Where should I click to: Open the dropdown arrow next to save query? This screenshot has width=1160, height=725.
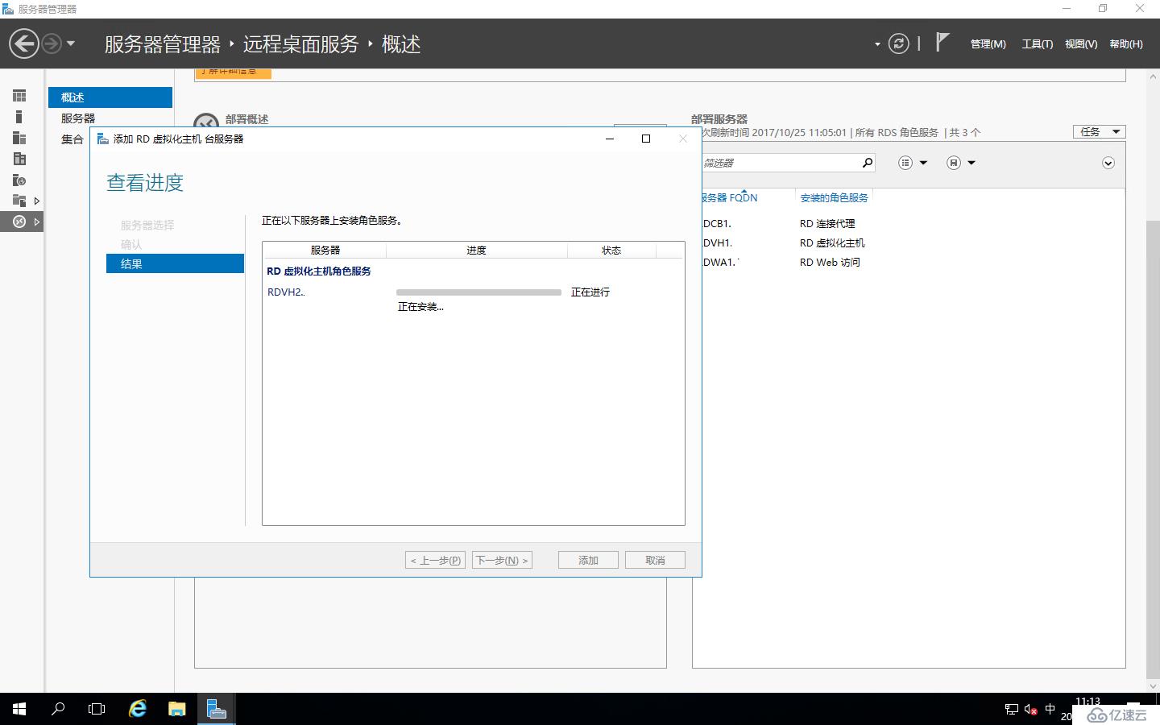[x=971, y=163]
